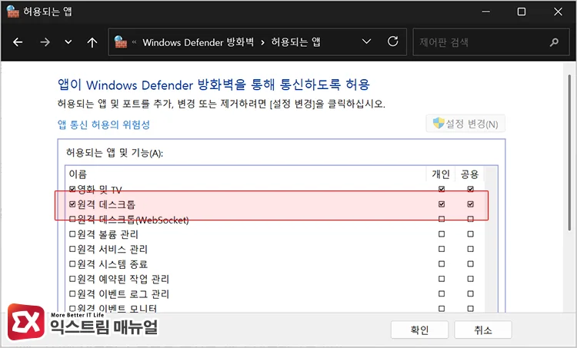
Task: Select the 원격 서비스 관리 row text
Action: click(112, 249)
